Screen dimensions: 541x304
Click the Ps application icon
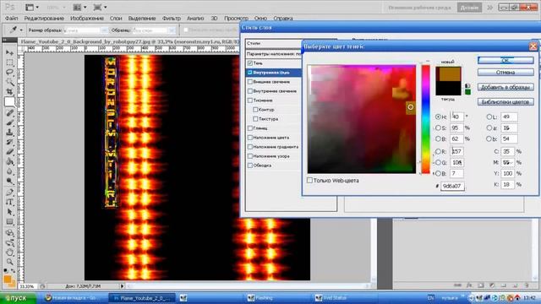[10, 7]
